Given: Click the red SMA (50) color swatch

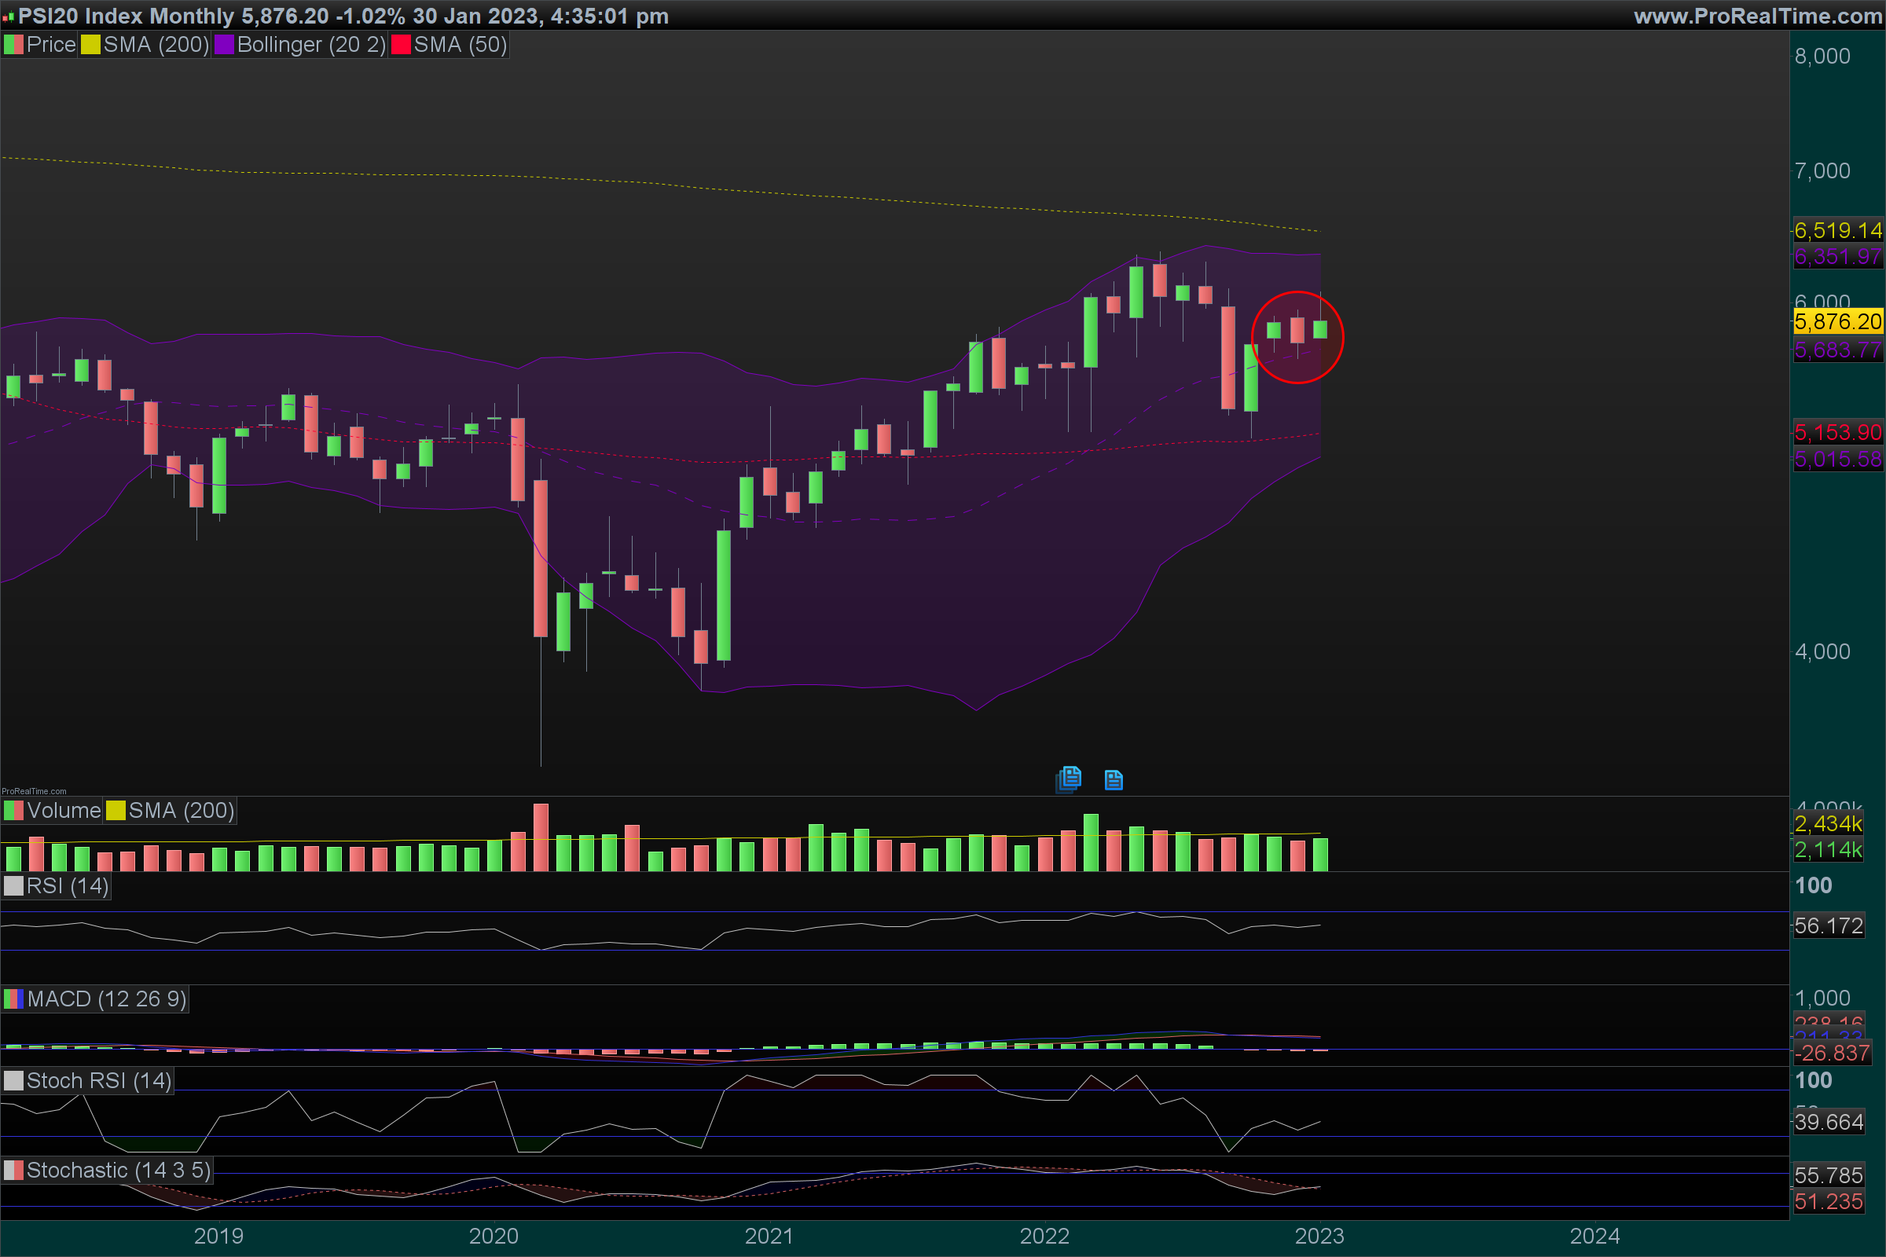Looking at the screenshot, I should pos(401,45).
